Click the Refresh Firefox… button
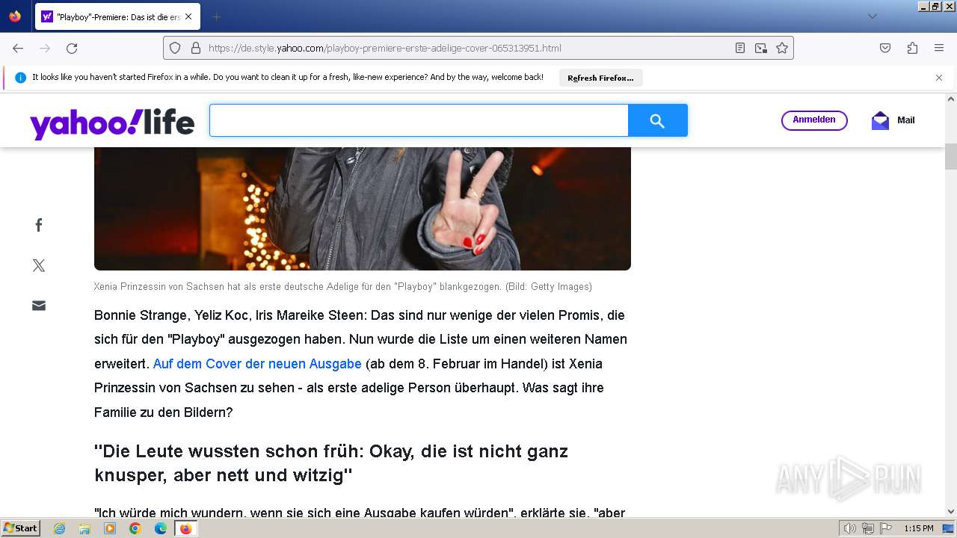Screen dimensions: 957x538 (x=600, y=78)
